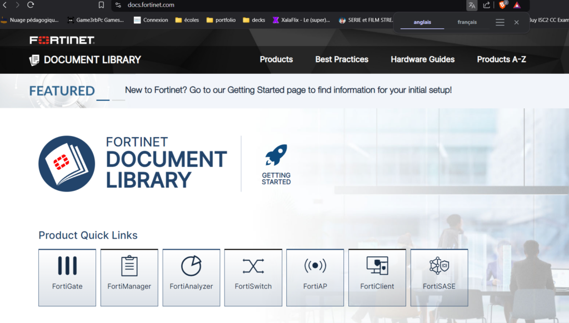The height and width of the screenshot is (323, 569).
Task: Click the FEATURED heading text
Action: click(62, 91)
